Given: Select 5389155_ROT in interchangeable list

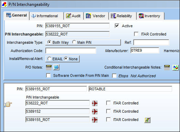Looking at the screenshot, I should click(x=57, y=120).
